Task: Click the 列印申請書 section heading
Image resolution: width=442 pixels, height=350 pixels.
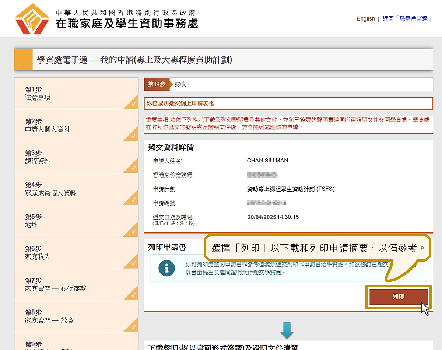Action: coord(167,247)
